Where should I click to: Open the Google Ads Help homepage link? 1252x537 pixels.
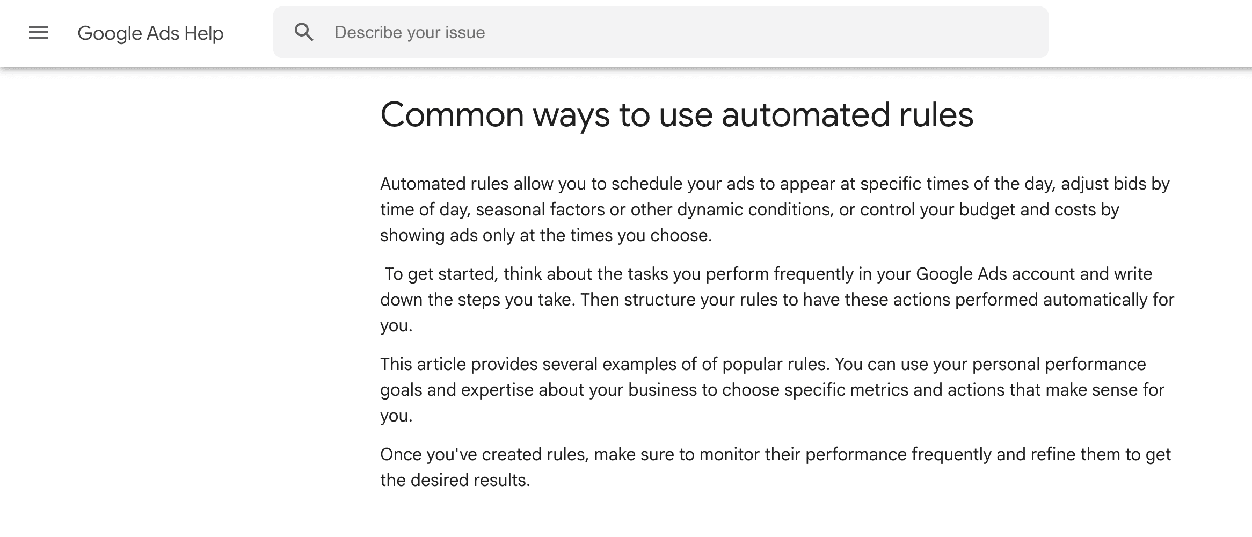(x=150, y=33)
